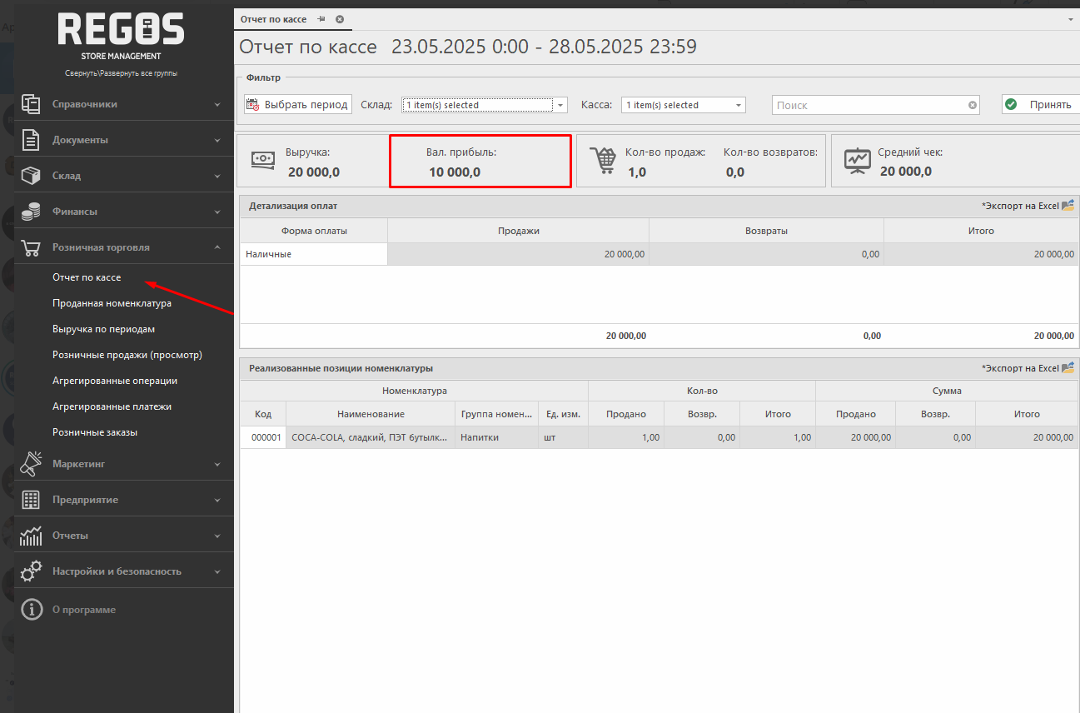The width and height of the screenshot is (1080, 713).
Task: Expand the Финансы group
Action: (x=217, y=212)
